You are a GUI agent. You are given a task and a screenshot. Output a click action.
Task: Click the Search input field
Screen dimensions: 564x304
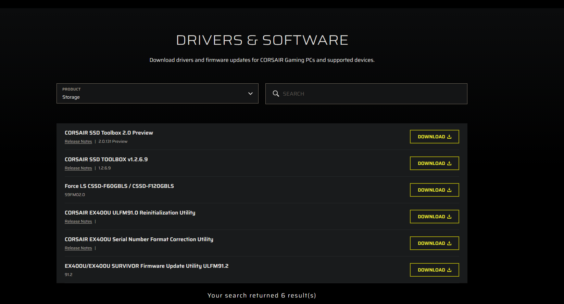coord(366,94)
